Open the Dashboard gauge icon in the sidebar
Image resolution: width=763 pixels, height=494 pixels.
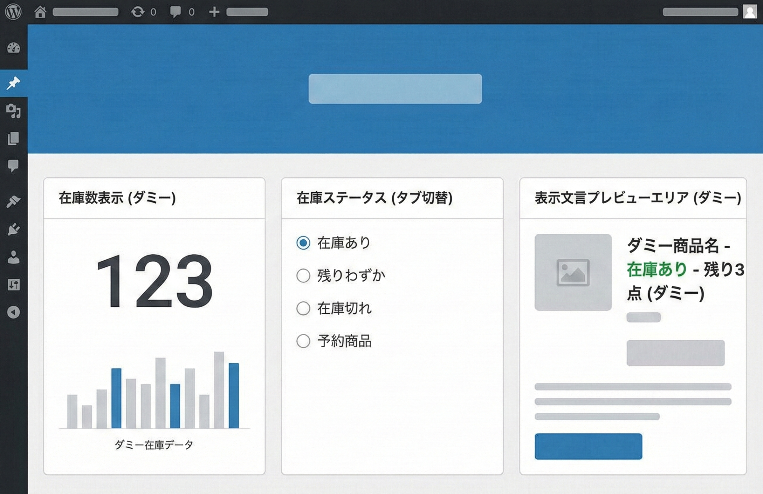pos(13,48)
